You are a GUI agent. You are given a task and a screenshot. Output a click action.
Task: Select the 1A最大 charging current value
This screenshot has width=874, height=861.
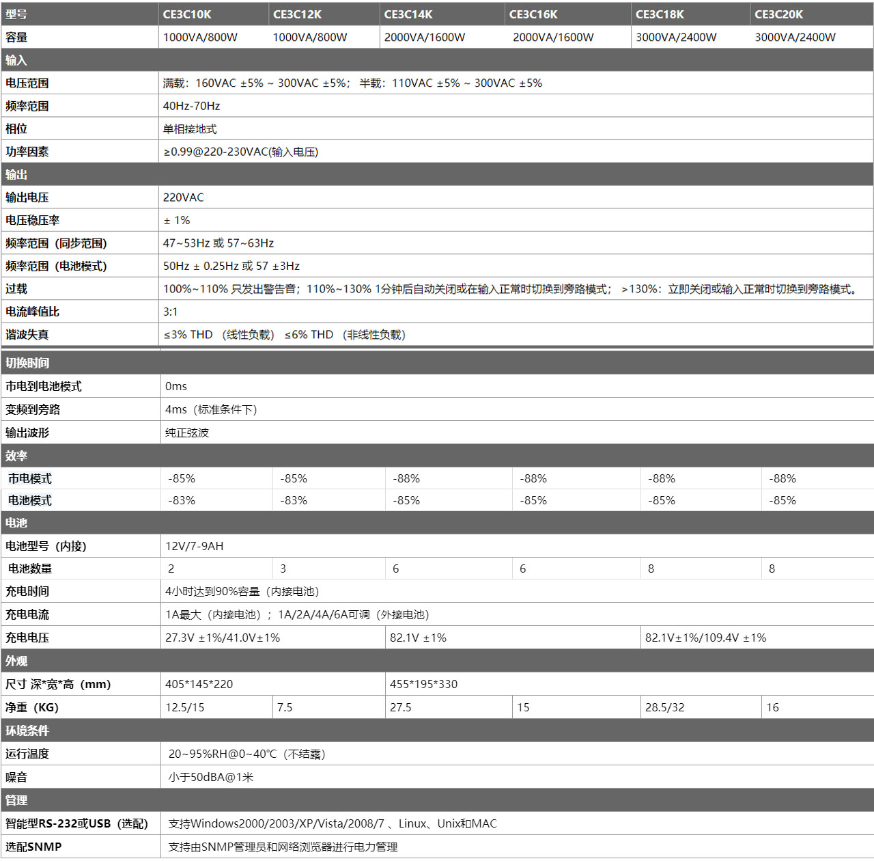297,615
